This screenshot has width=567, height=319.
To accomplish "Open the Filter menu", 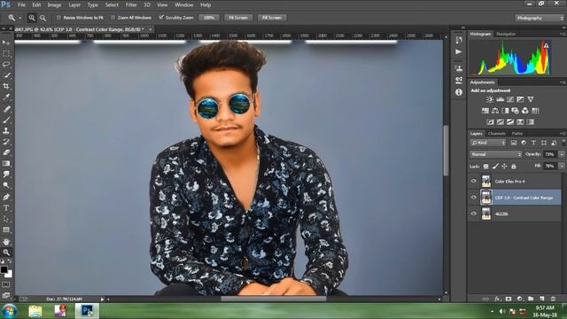I will (x=131, y=5).
